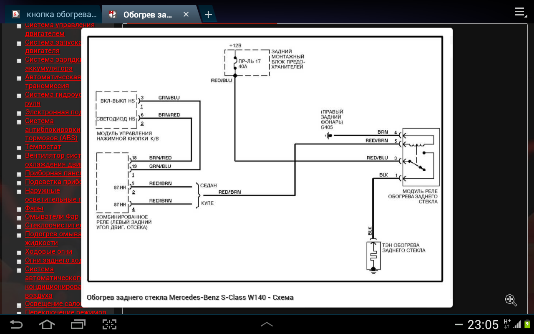This screenshot has height=334, width=534.
Task: Open the browser menu icon
Action: pyautogui.click(x=520, y=12)
